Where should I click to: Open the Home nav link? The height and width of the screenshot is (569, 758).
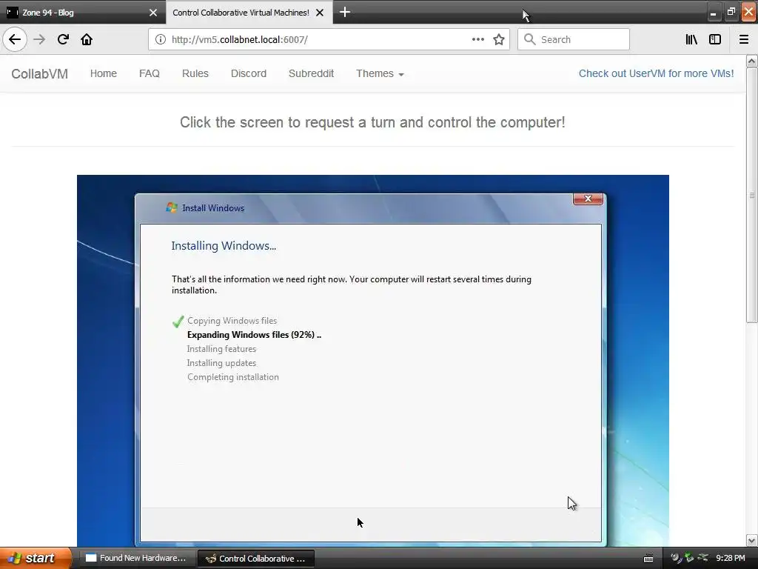104,73
